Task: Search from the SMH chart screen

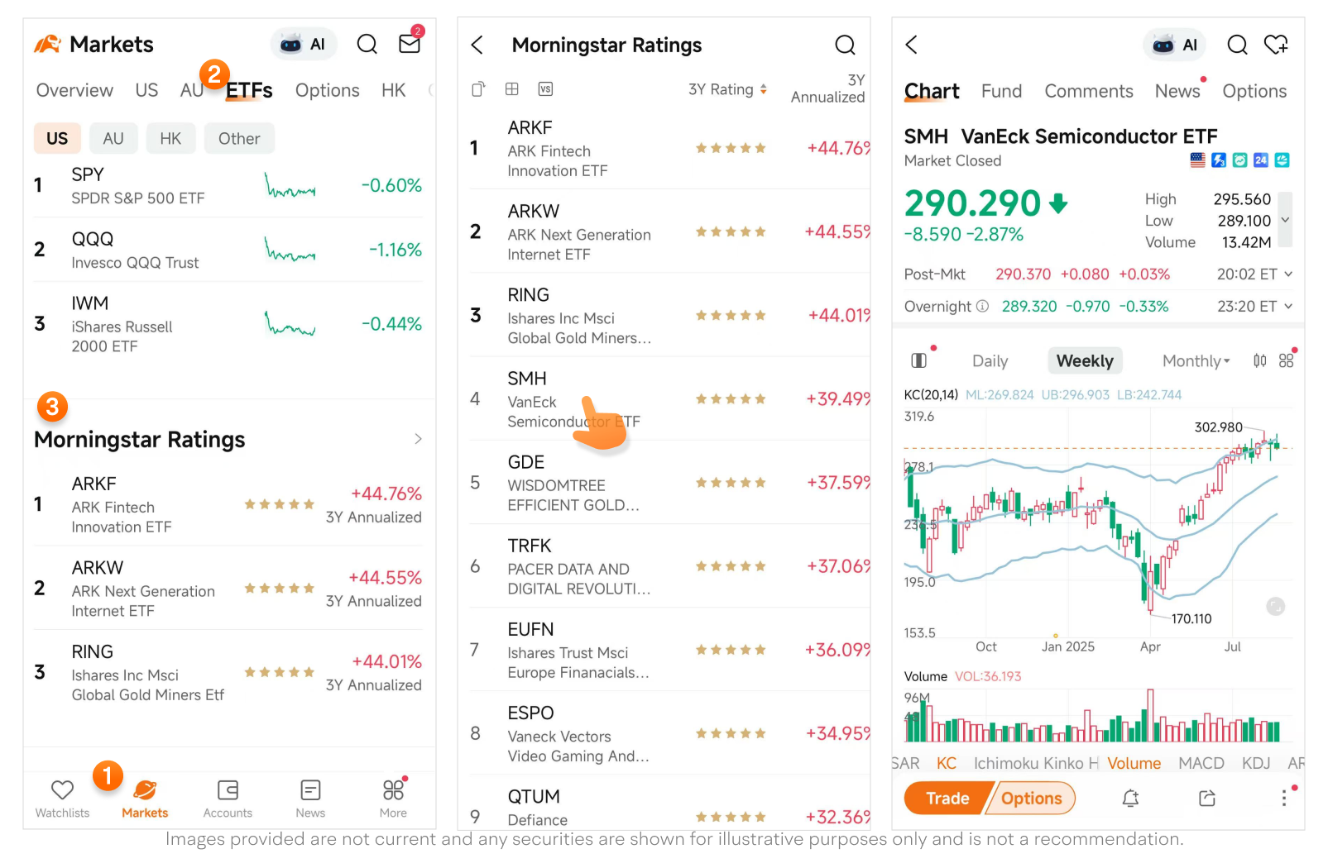Action: click(1237, 45)
